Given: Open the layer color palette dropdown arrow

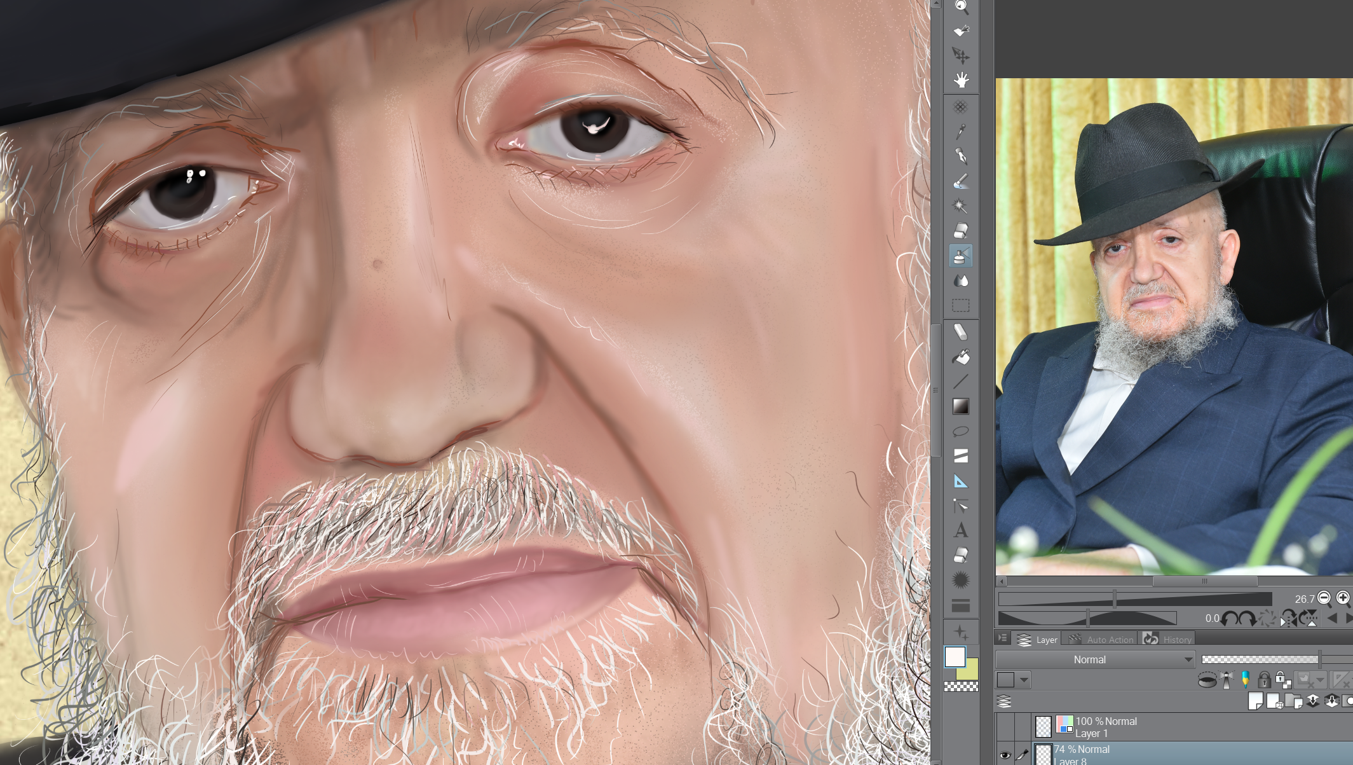Looking at the screenshot, I should tap(1024, 680).
